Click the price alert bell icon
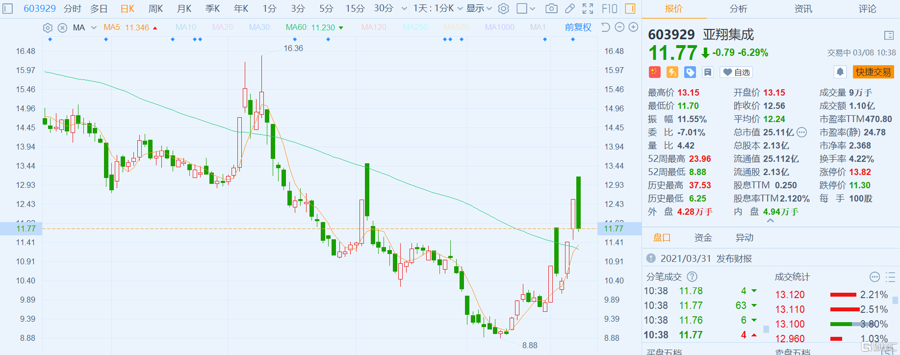Screen dimensions: 900x355 (x=840, y=72)
